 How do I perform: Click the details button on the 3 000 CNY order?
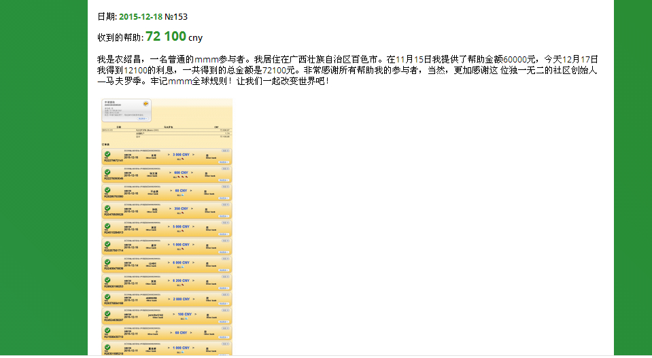[x=224, y=162]
